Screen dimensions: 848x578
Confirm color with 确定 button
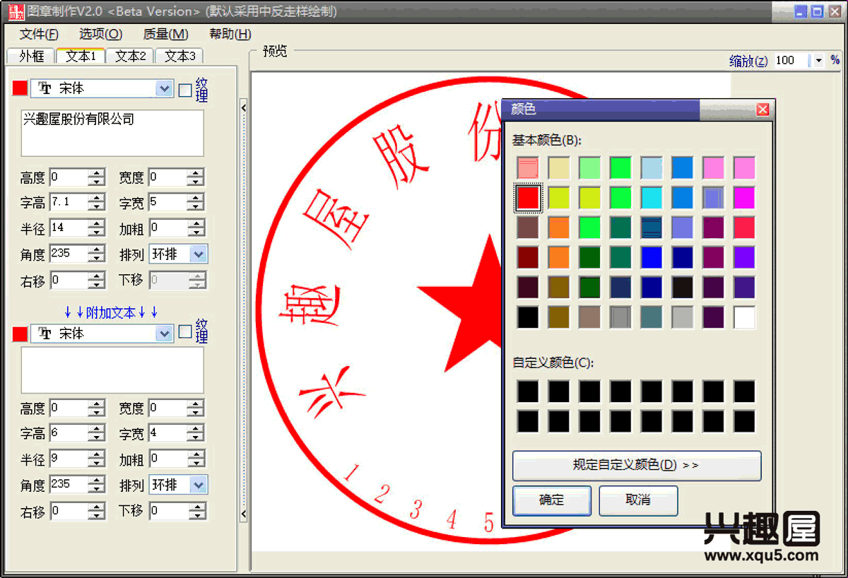(x=551, y=500)
